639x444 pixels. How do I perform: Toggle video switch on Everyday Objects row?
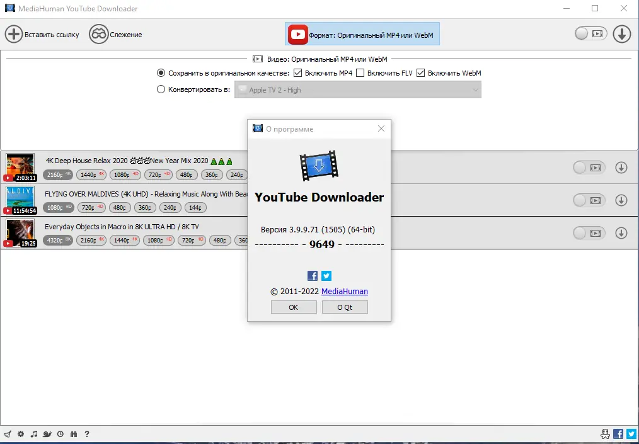point(589,233)
